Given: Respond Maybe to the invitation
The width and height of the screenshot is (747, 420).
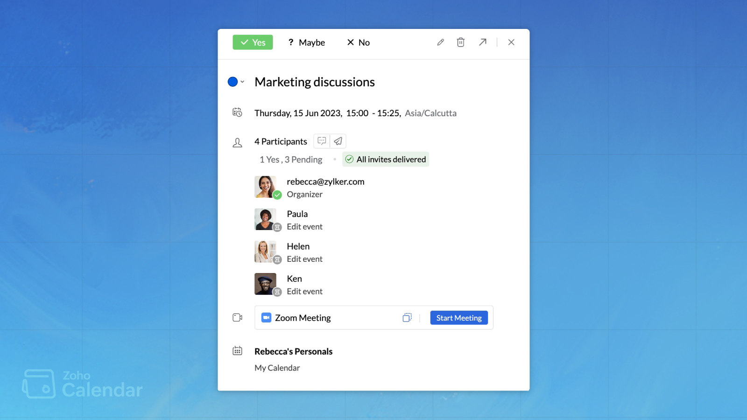Looking at the screenshot, I should (x=306, y=42).
